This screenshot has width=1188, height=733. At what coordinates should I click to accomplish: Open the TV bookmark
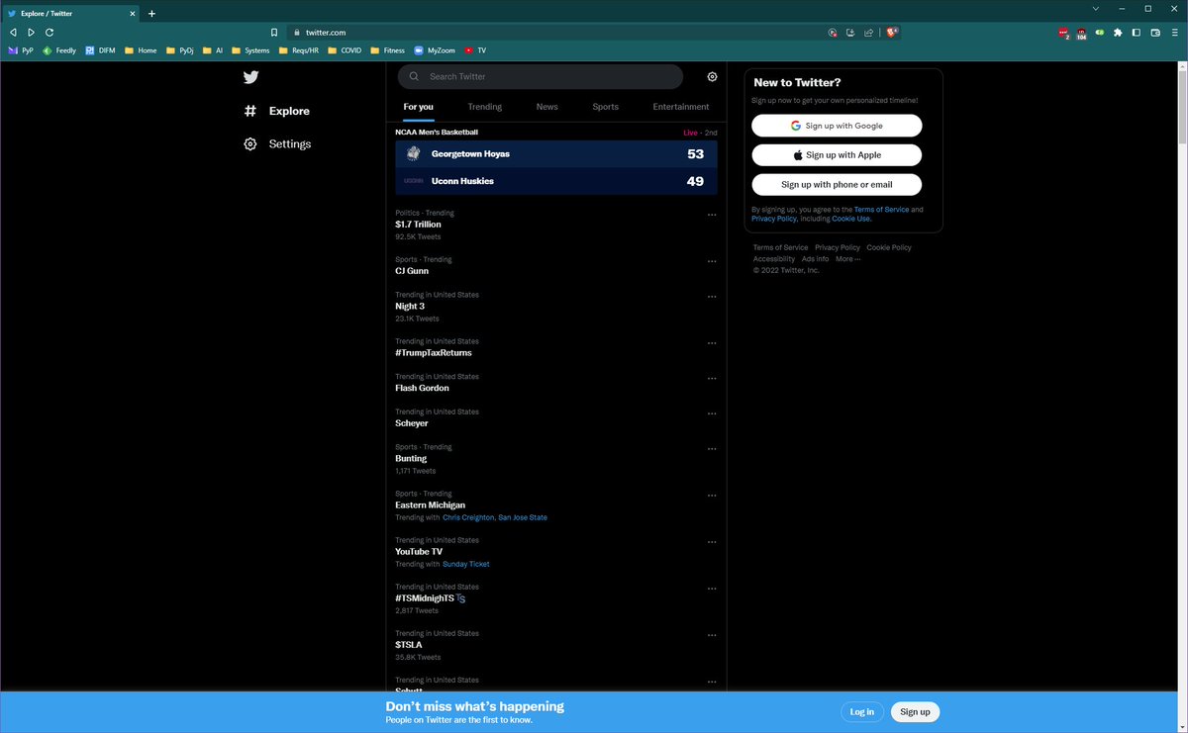pyautogui.click(x=475, y=49)
